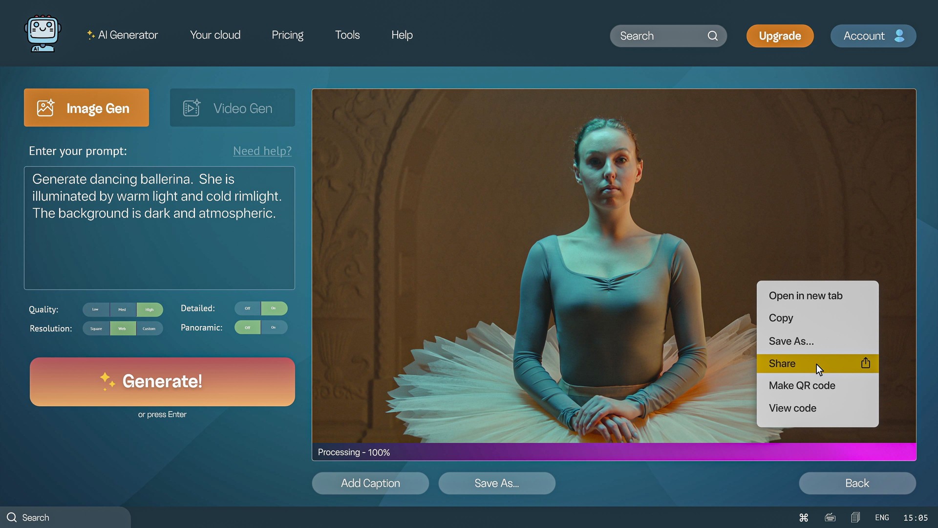Image resolution: width=938 pixels, height=528 pixels.
Task: Click the keyboard layout icon in taskbar
Action: (830, 517)
